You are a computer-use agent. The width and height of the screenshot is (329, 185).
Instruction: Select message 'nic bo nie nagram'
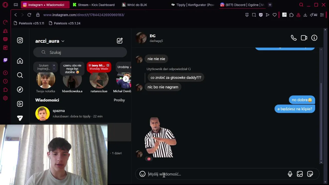click(x=163, y=87)
